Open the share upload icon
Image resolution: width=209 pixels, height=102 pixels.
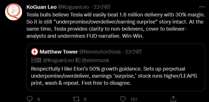(x=173, y=99)
